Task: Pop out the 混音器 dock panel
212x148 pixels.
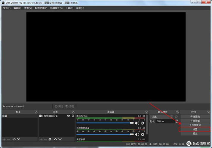Action: [x=147, y=112]
